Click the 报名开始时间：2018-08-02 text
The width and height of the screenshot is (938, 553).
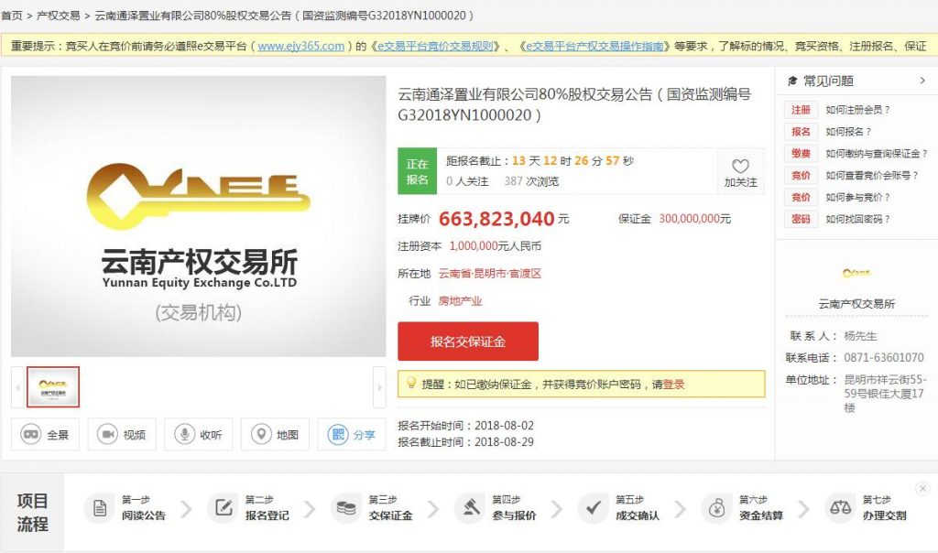(465, 426)
